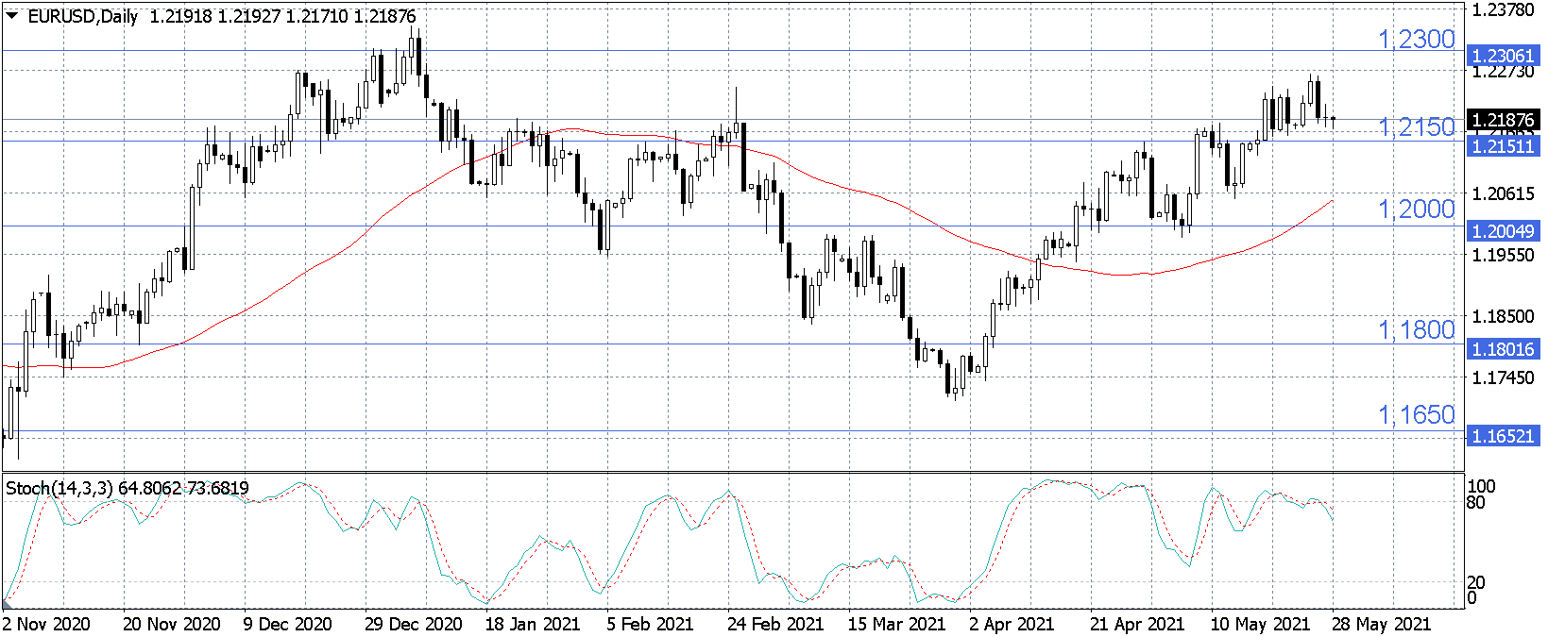Click the 18 Jan 2021 date label

pyautogui.click(x=533, y=624)
